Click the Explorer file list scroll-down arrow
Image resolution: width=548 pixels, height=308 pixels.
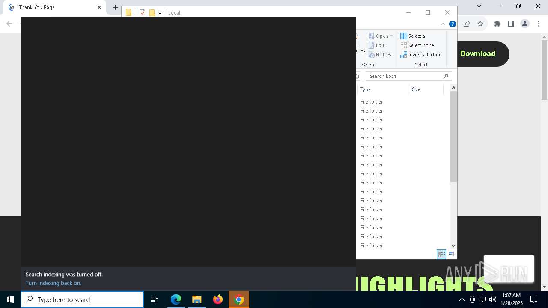(x=453, y=246)
